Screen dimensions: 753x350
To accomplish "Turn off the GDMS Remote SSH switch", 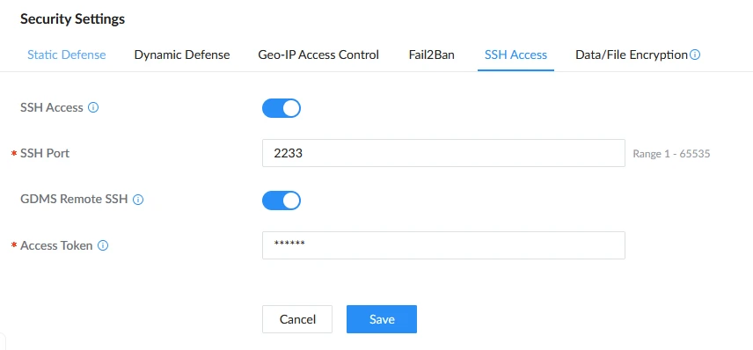I will (281, 201).
